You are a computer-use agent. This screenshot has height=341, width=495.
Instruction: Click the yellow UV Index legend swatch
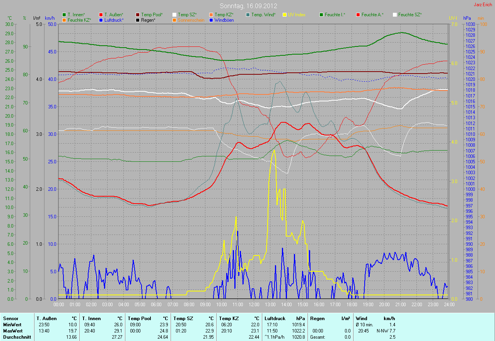285,15
